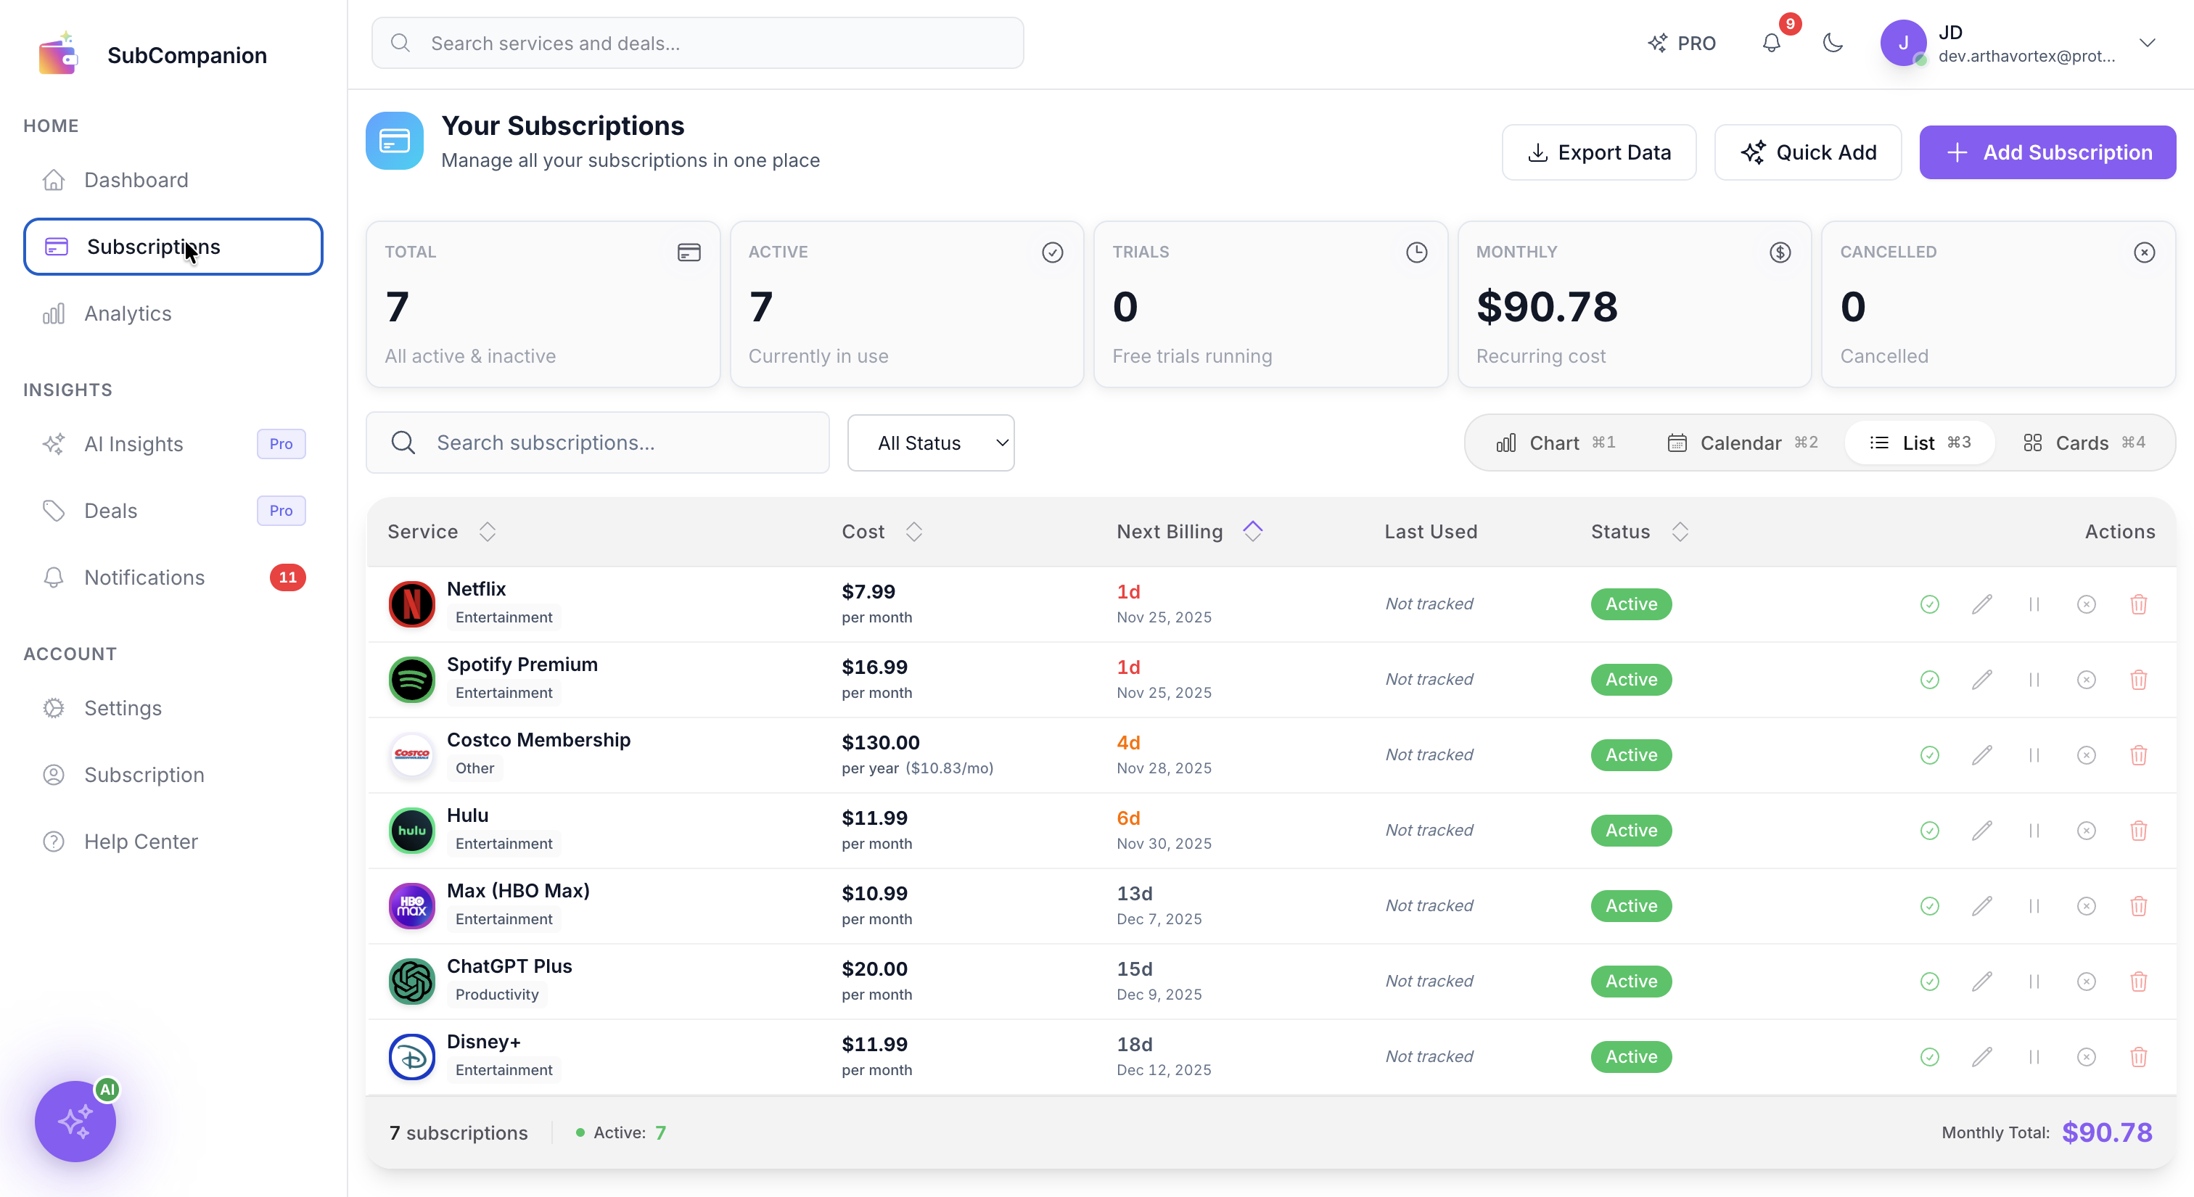Open the notifications bell in top bar
Viewport: 2194px width, 1197px height.
(1772, 43)
